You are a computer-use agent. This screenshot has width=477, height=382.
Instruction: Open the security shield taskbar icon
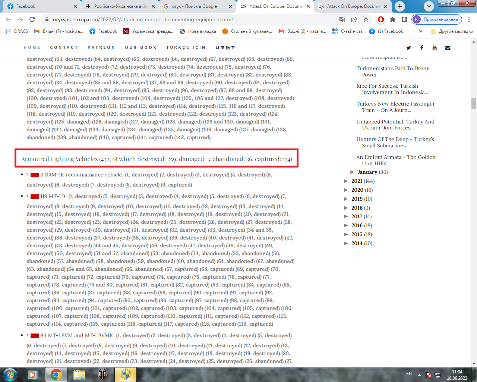click(126, 374)
